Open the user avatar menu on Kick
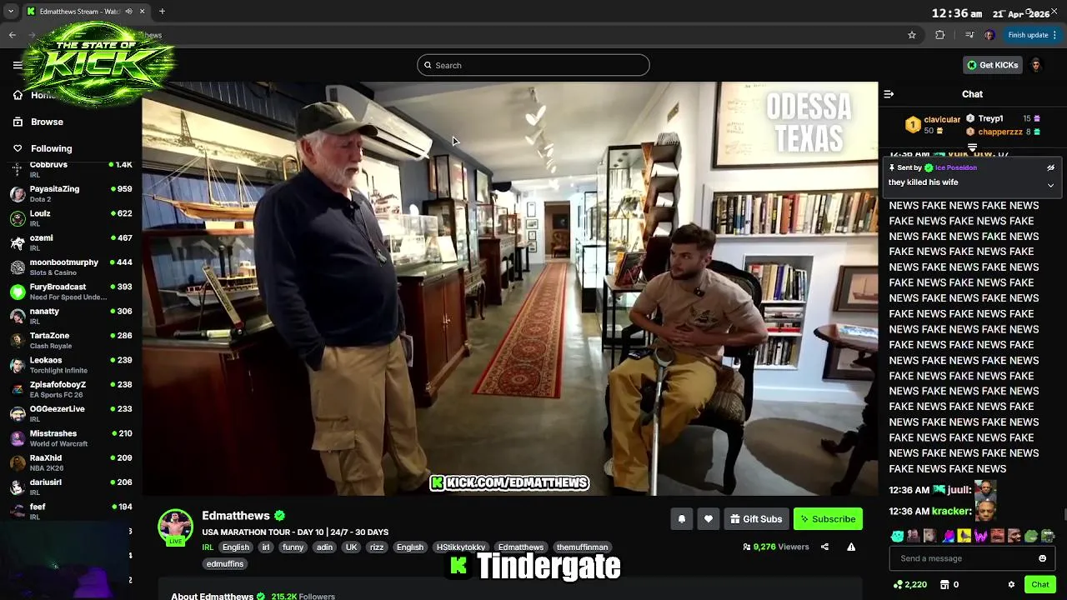The height and width of the screenshot is (600, 1067). 1036,65
